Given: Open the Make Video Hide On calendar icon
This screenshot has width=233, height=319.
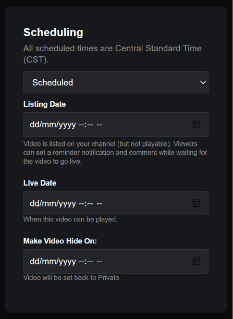Looking at the screenshot, I should click(197, 262).
